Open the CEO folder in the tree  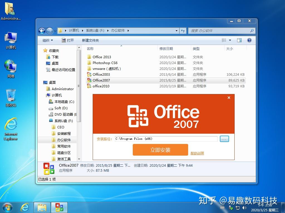58,127
